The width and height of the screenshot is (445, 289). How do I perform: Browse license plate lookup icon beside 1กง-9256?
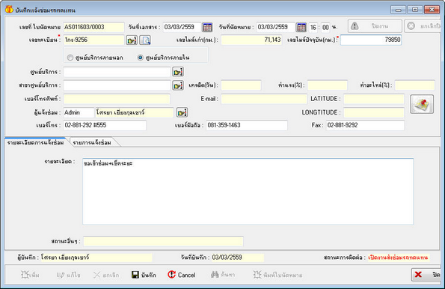pos(132,40)
